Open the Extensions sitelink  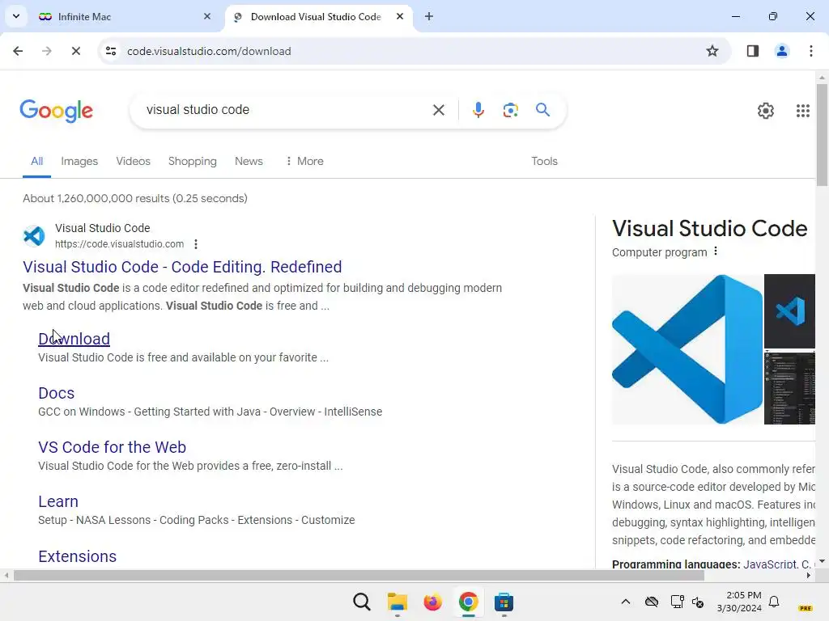(x=77, y=556)
